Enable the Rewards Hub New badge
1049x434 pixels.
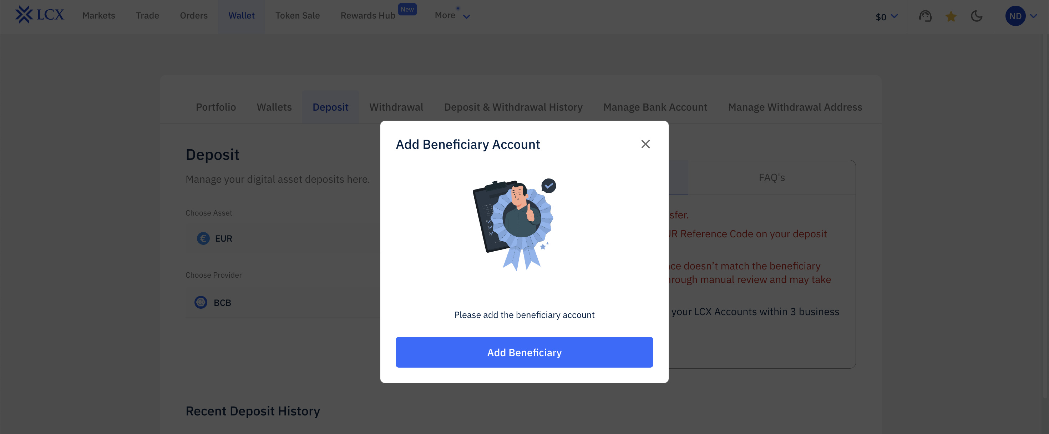coord(407,9)
